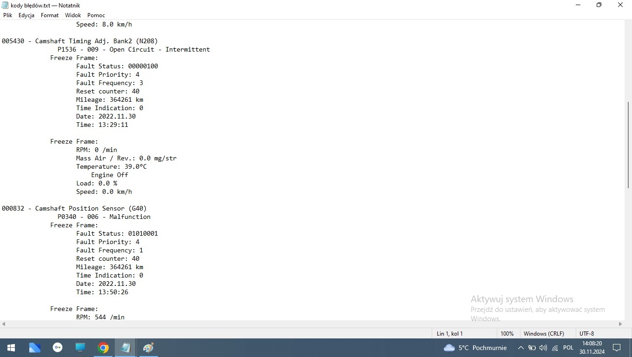The height and width of the screenshot is (357, 632).
Task: Open the monitor icon app in taskbar
Action: 80,348
